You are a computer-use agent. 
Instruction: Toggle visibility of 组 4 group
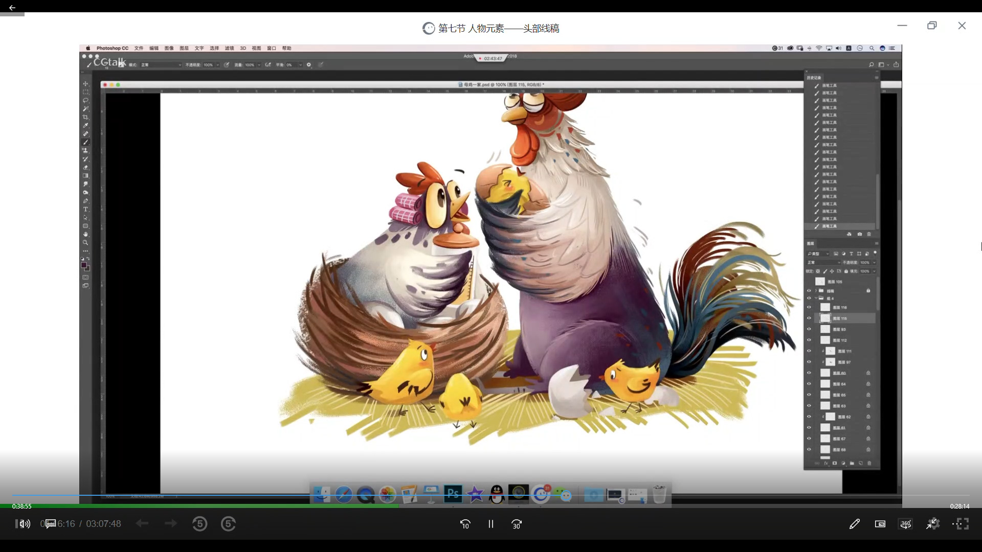809,298
